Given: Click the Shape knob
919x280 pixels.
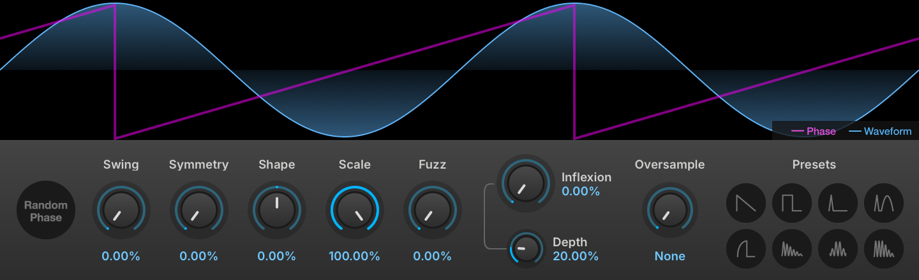Looking at the screenshot, I should [276, 210].
